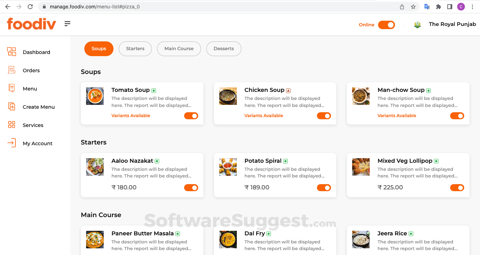Select the Services icon in the sidebar
480x255 pixels.
pos(12,125)
